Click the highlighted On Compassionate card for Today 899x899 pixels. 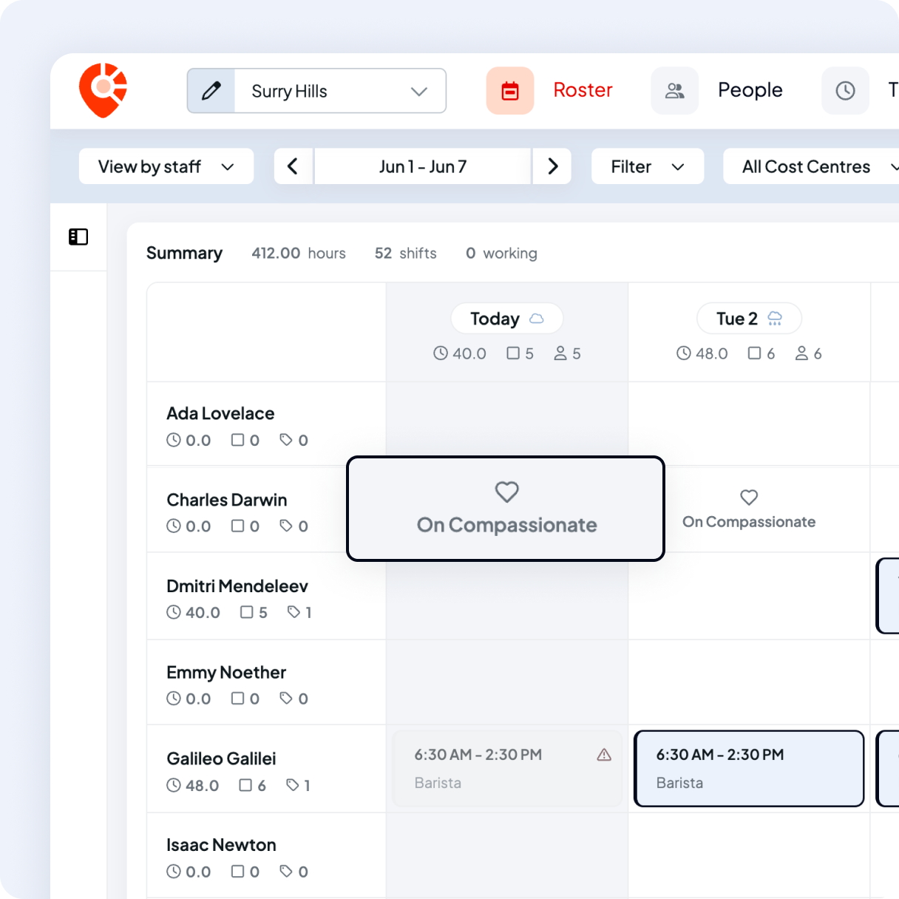506,509
